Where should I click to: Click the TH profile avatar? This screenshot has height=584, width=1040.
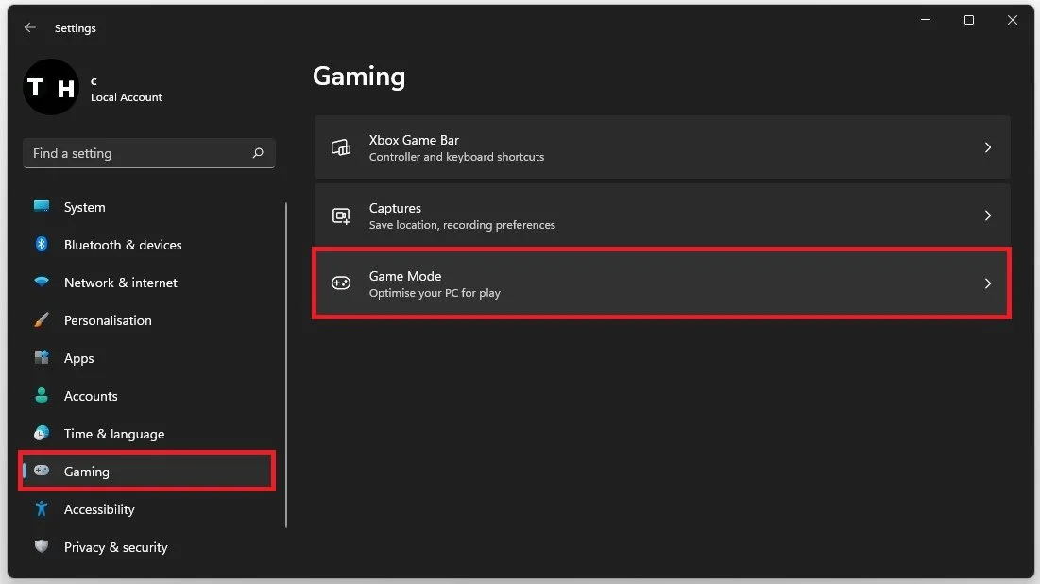pos(51,87)
